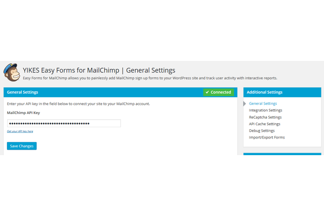Click the MailChimp API Key label

pyautogui.click(x=23, y=112)
